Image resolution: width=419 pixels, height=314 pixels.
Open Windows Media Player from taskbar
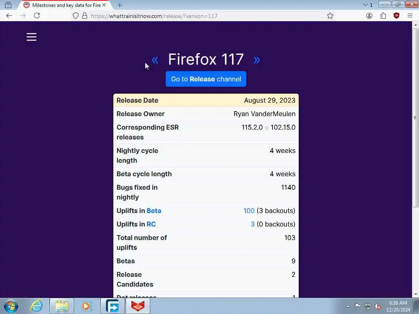[86, 306]
